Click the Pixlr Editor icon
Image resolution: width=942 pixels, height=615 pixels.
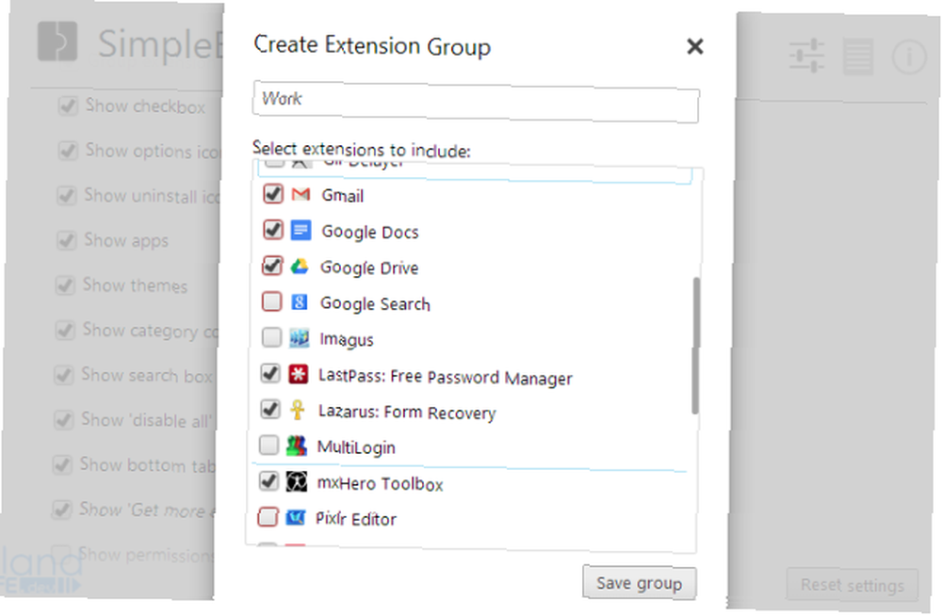click(295, 517)
